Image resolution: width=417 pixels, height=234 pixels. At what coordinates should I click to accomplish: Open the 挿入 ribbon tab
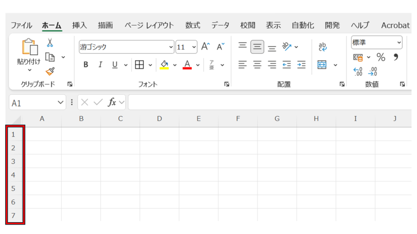[79, 25]
